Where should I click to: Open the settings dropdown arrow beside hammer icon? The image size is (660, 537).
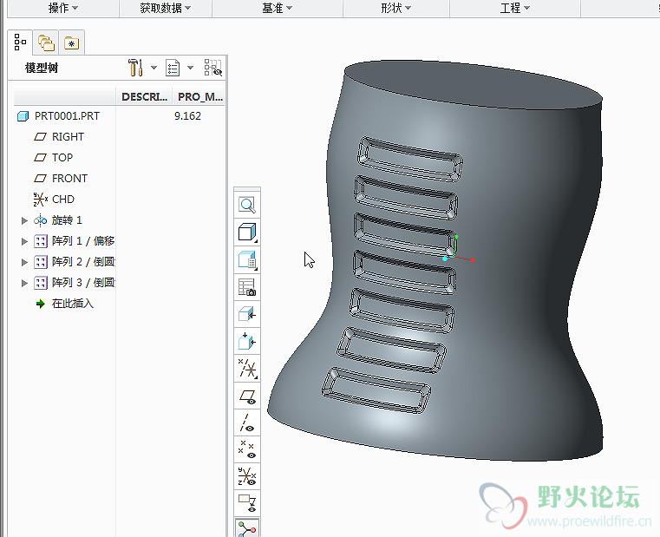pos(154,68)
